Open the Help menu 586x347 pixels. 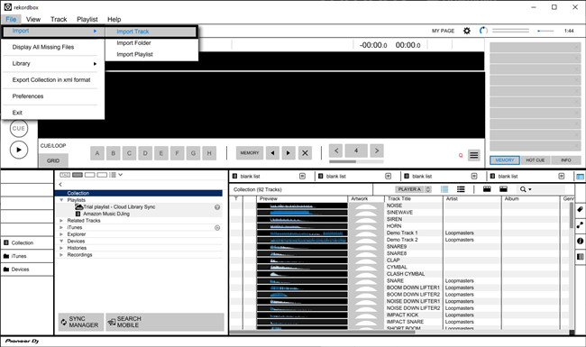pyautogui.click(x=114, y=19)
